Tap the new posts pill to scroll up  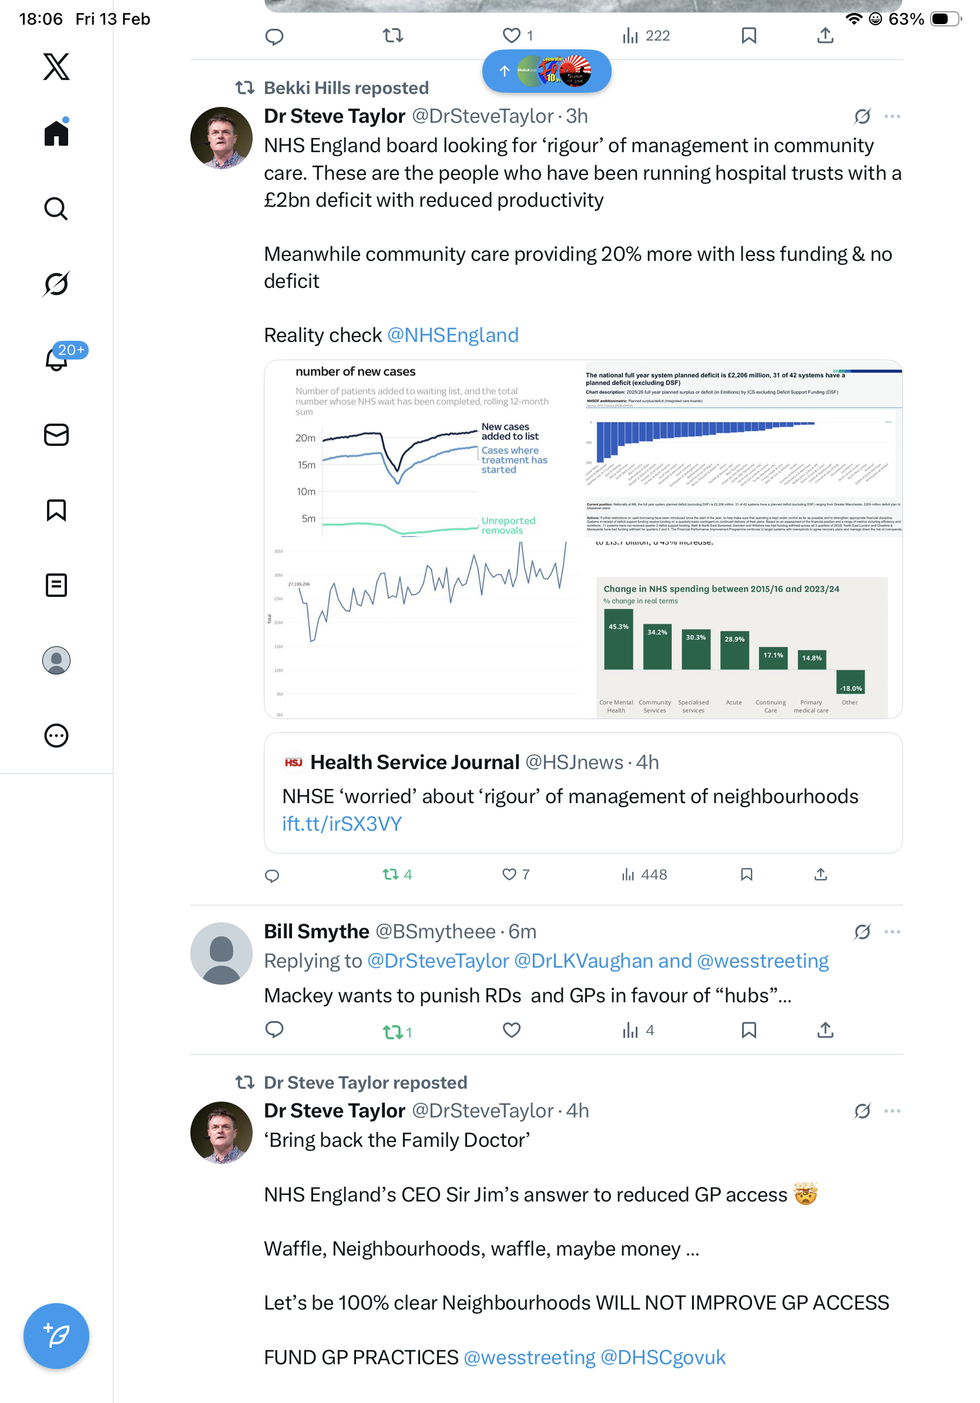[546, 71]
